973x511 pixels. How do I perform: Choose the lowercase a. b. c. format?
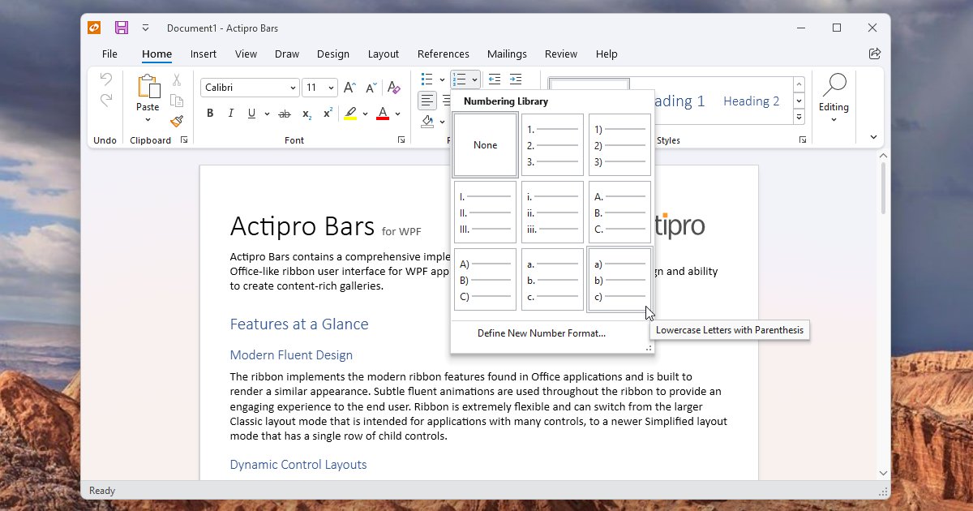click(x=552, y=280)
